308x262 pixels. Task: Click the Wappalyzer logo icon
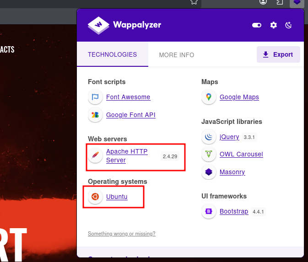tap(98, 25)
